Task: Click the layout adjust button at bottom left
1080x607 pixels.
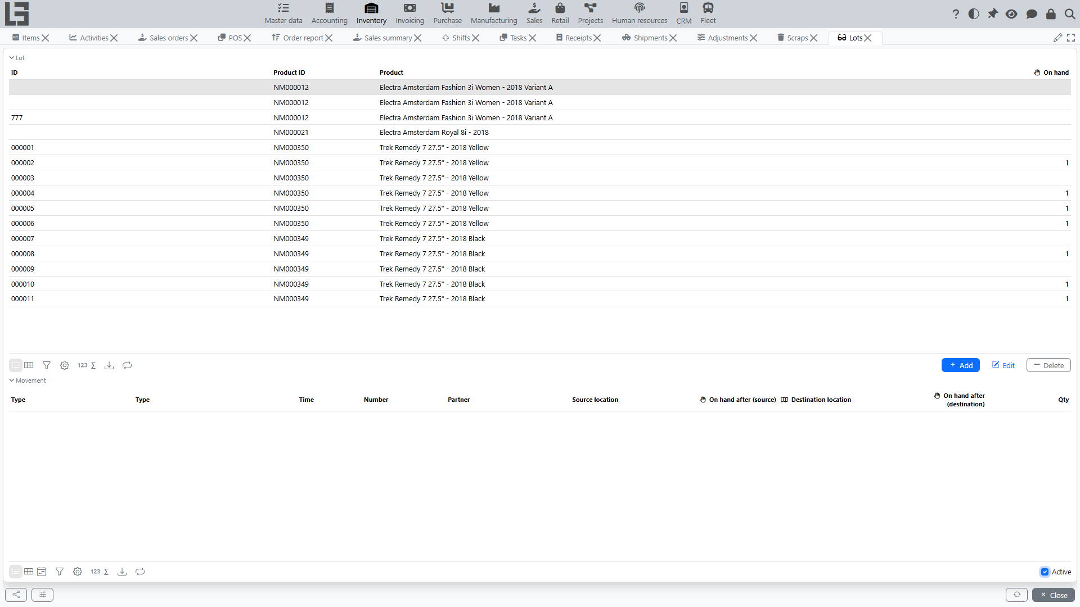Action: click(x=43, y=595)
